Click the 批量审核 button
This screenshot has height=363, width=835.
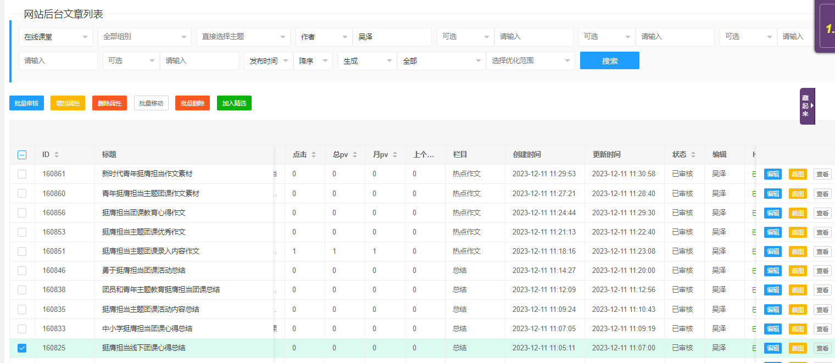26,103
